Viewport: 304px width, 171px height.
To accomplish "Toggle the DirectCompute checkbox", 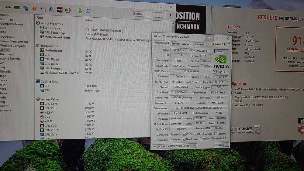I will [x=196, y=134].
